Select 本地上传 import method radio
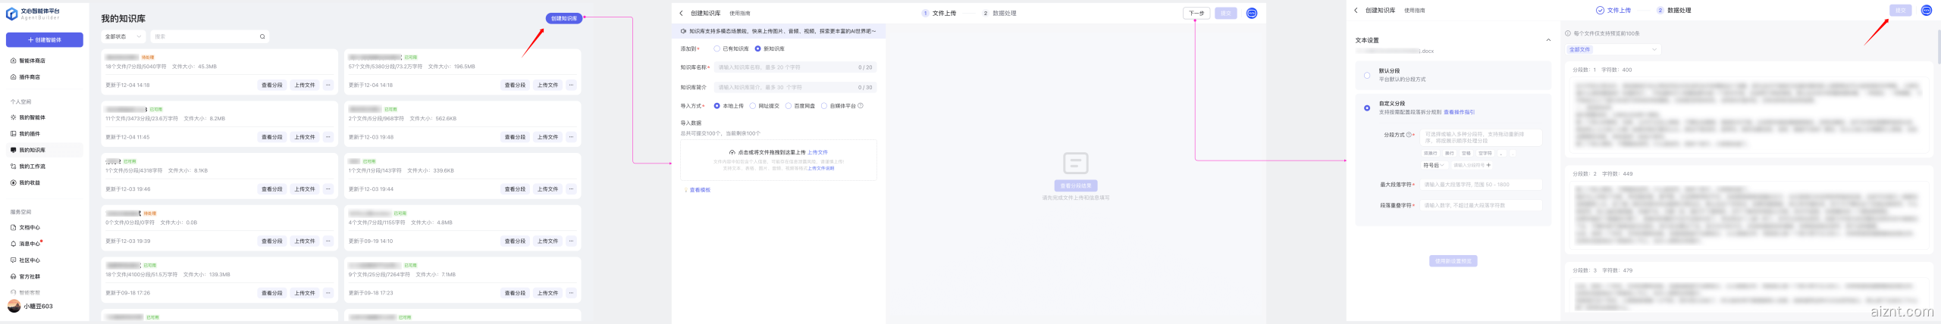Screen dimensions: 1941x324 tap(717, 106)
